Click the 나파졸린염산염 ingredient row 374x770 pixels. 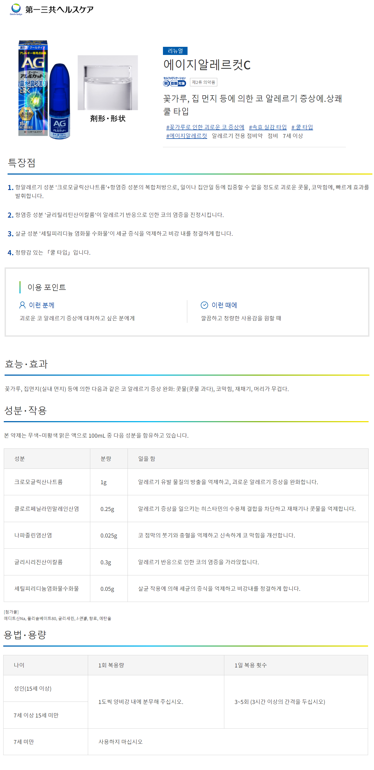(x=186, y=535)
